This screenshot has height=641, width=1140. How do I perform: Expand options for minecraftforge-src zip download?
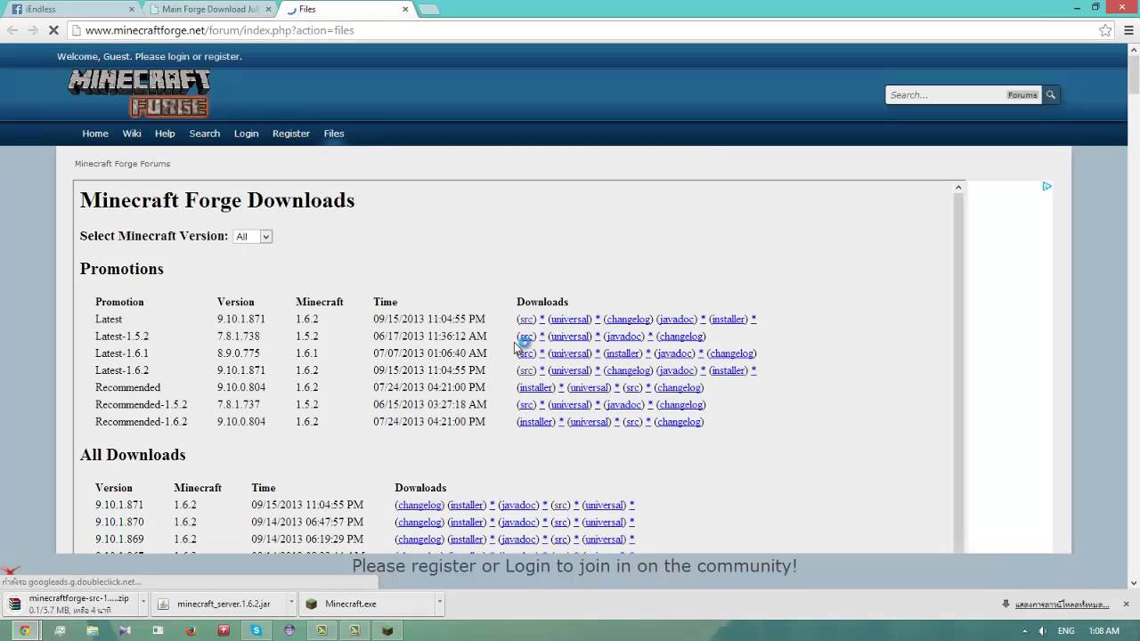[143, 603]
